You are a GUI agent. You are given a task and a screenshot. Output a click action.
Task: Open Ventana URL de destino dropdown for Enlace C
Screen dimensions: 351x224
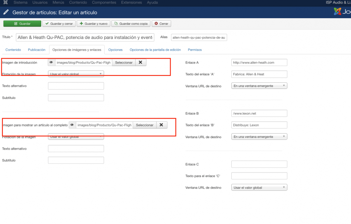(x=259, y=187)
